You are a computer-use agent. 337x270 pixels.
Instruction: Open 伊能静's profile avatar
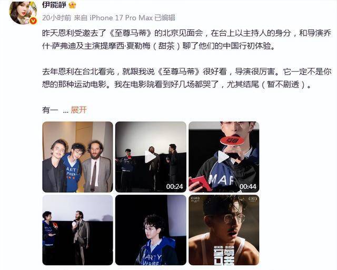22,12
